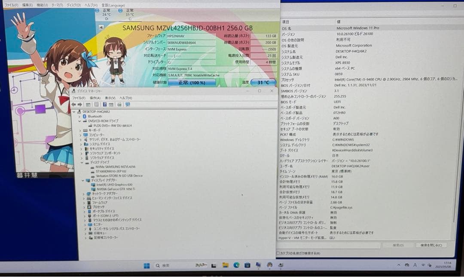Click the Properties icon in Device Manager toolbar
Viewport: 464px width, 277px height.
pos(97,104)
